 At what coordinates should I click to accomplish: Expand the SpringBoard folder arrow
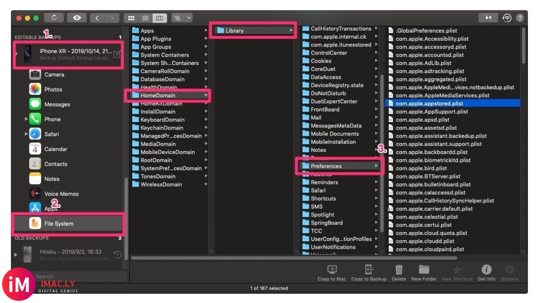click(376, 223)
